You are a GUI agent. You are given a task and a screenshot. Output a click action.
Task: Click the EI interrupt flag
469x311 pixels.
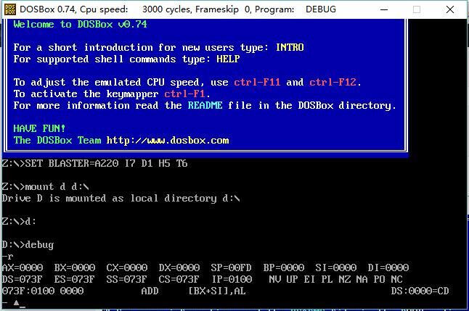(x=309, y=279)
